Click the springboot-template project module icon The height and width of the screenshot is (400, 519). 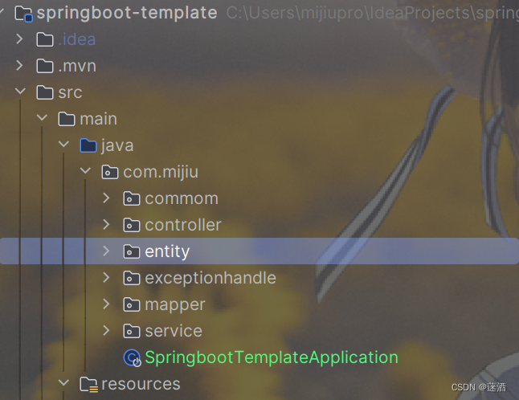[x=24, y=14]
